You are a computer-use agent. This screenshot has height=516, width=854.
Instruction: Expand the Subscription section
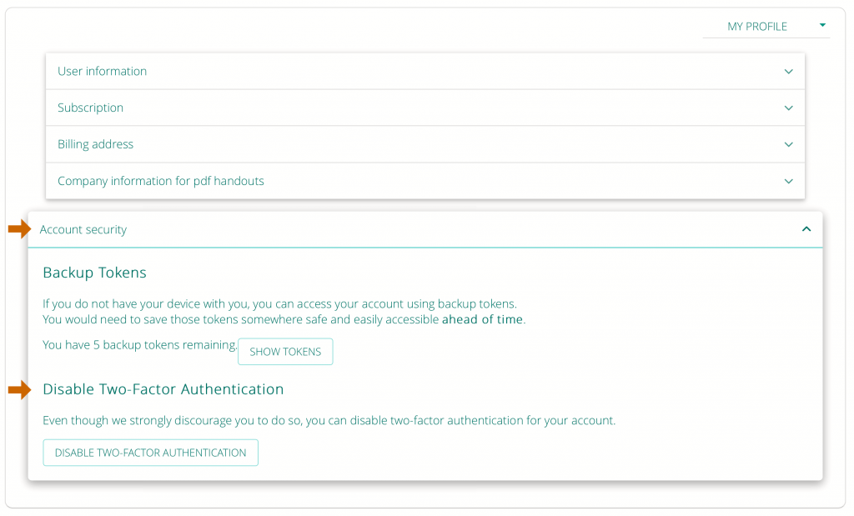click(425, 108)
